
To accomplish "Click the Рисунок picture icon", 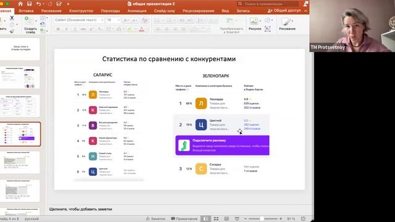I will coord(254,21).
